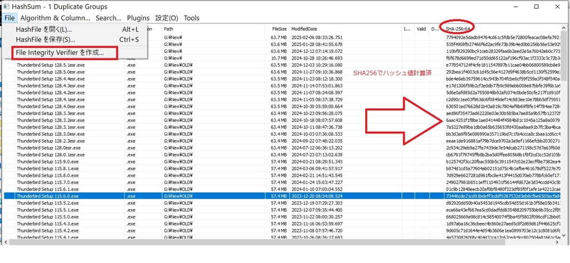Open the Search... menu
Viewport: 570px width, 263px height.
pyautogui.click(x=109, y=18)
